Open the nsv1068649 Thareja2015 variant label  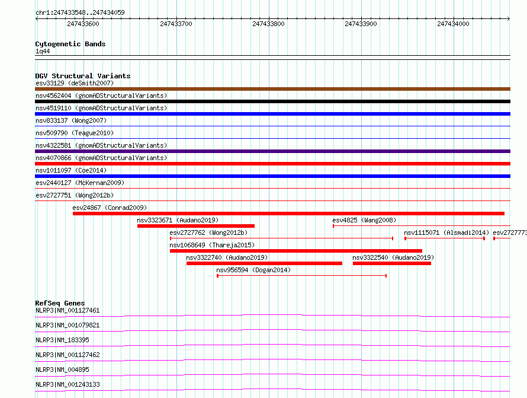click(x=211, y=245)
